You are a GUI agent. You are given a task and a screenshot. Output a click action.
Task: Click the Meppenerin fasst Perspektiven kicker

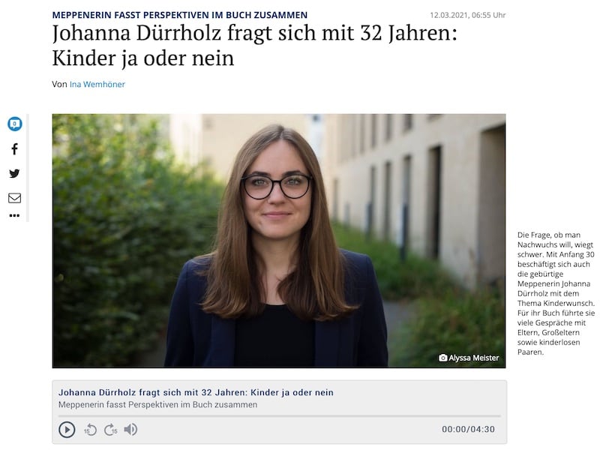point(180,15)
